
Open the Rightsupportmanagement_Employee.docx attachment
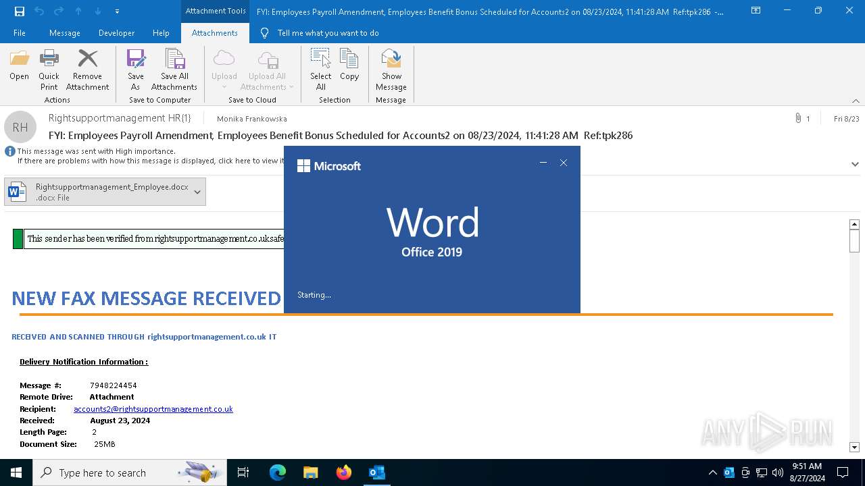tap(98, 192)
